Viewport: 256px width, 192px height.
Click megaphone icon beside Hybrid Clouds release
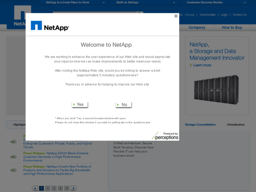pos(13,142)
